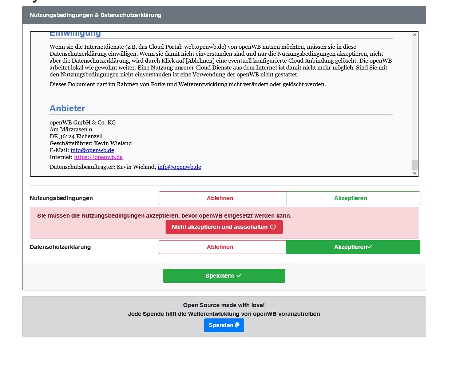Click 'Dieses Dokument darf im Rahmen' sentence
The width and height of the screenshot is (468, 381).
point(188,84)
